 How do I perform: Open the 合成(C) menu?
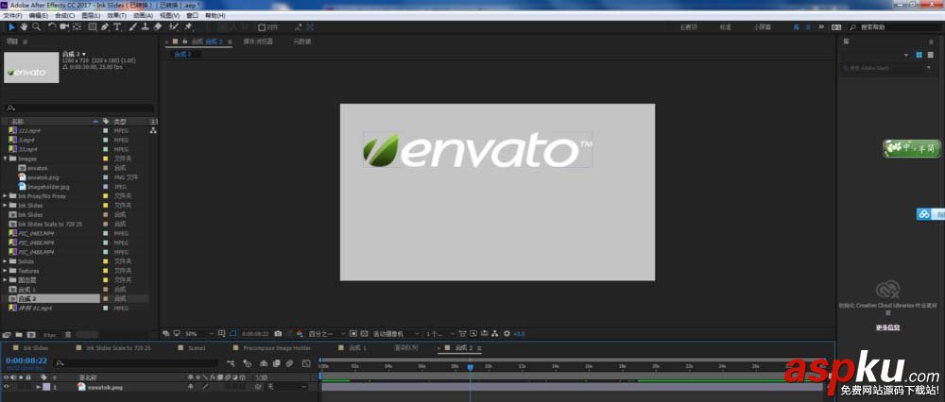coord(64,15)
